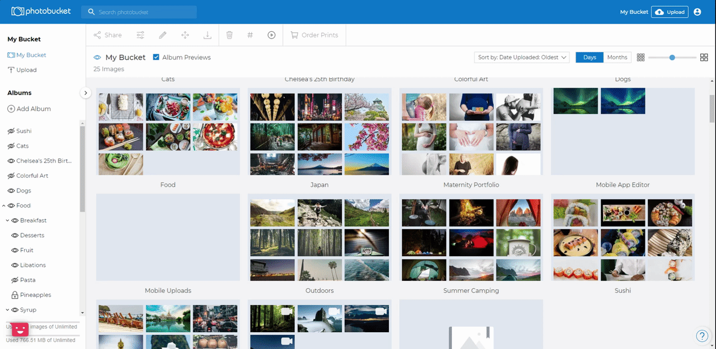Select the Pineapples album label in sidebar
This screenshot has height=349, width=716.
(x=35, y=295)
